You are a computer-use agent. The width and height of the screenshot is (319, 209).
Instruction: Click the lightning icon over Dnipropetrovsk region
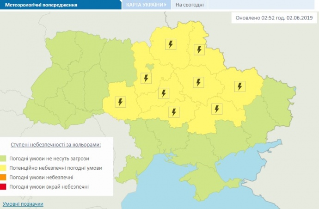coord(216,109)
